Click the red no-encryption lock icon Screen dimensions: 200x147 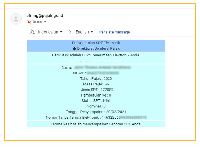[x=29, y=22]
